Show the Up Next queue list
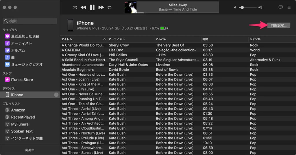The width and height of the screenshot is (296, 155). click(x=288, y=7)
